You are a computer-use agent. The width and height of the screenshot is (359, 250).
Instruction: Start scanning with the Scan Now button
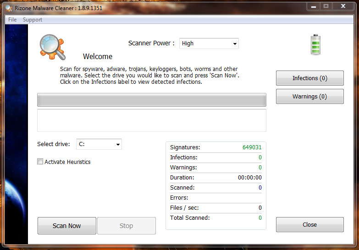67,226
